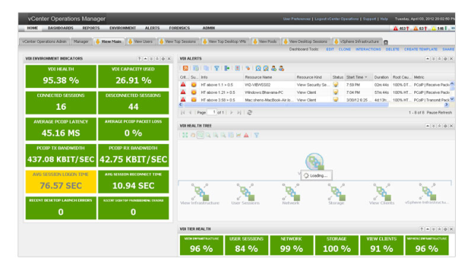Click the yellow AVG SESSION LOGON TIME tile
The height and width of the screenshot is (270, 474).
(x=61, y=182)
